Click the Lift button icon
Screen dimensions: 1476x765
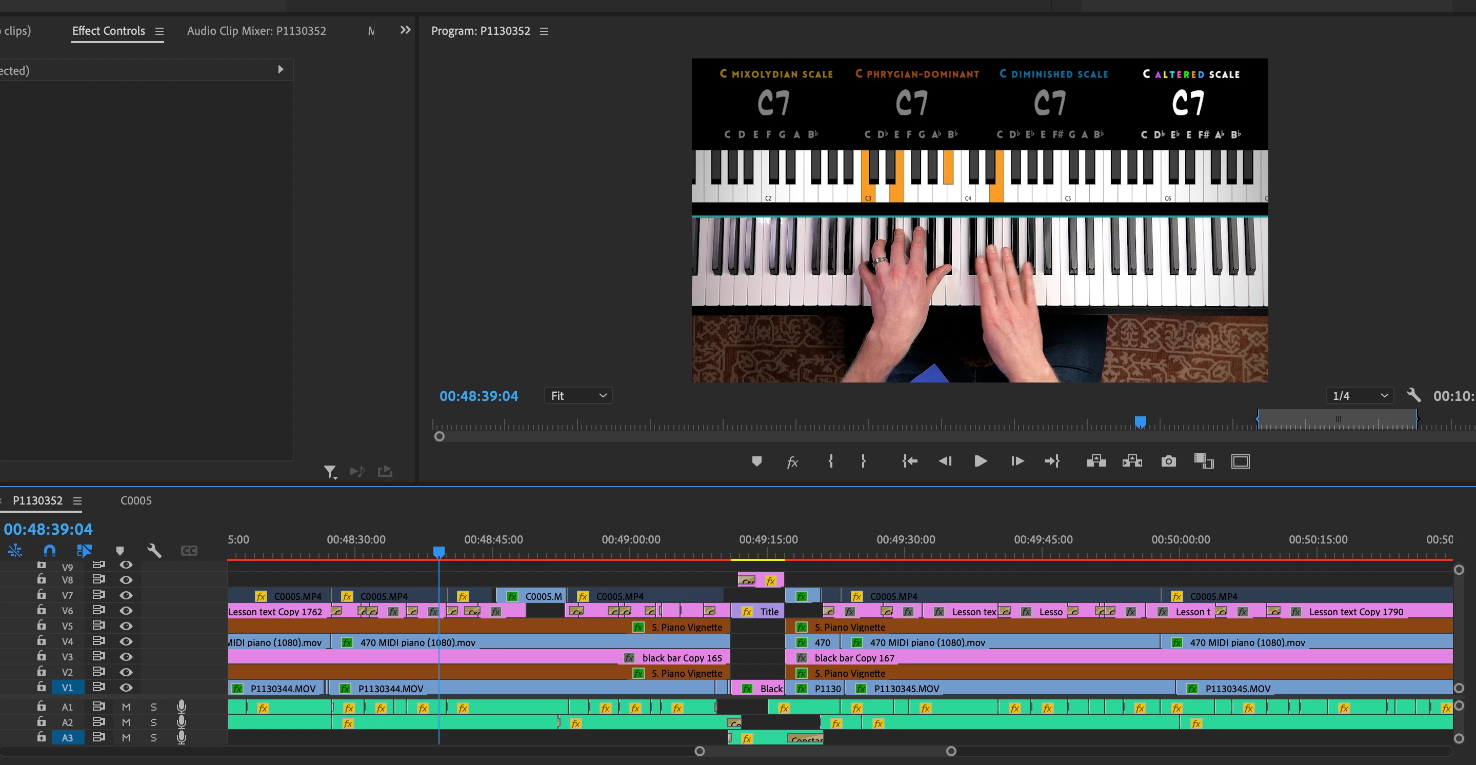point(1095,461)
